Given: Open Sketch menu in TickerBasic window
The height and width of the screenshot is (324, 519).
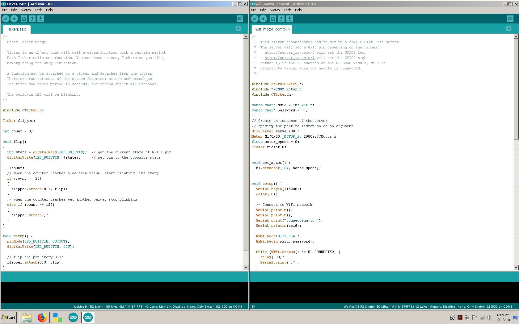Looking at the screenshot, I should pyautogui.click(x=26, y=10).
